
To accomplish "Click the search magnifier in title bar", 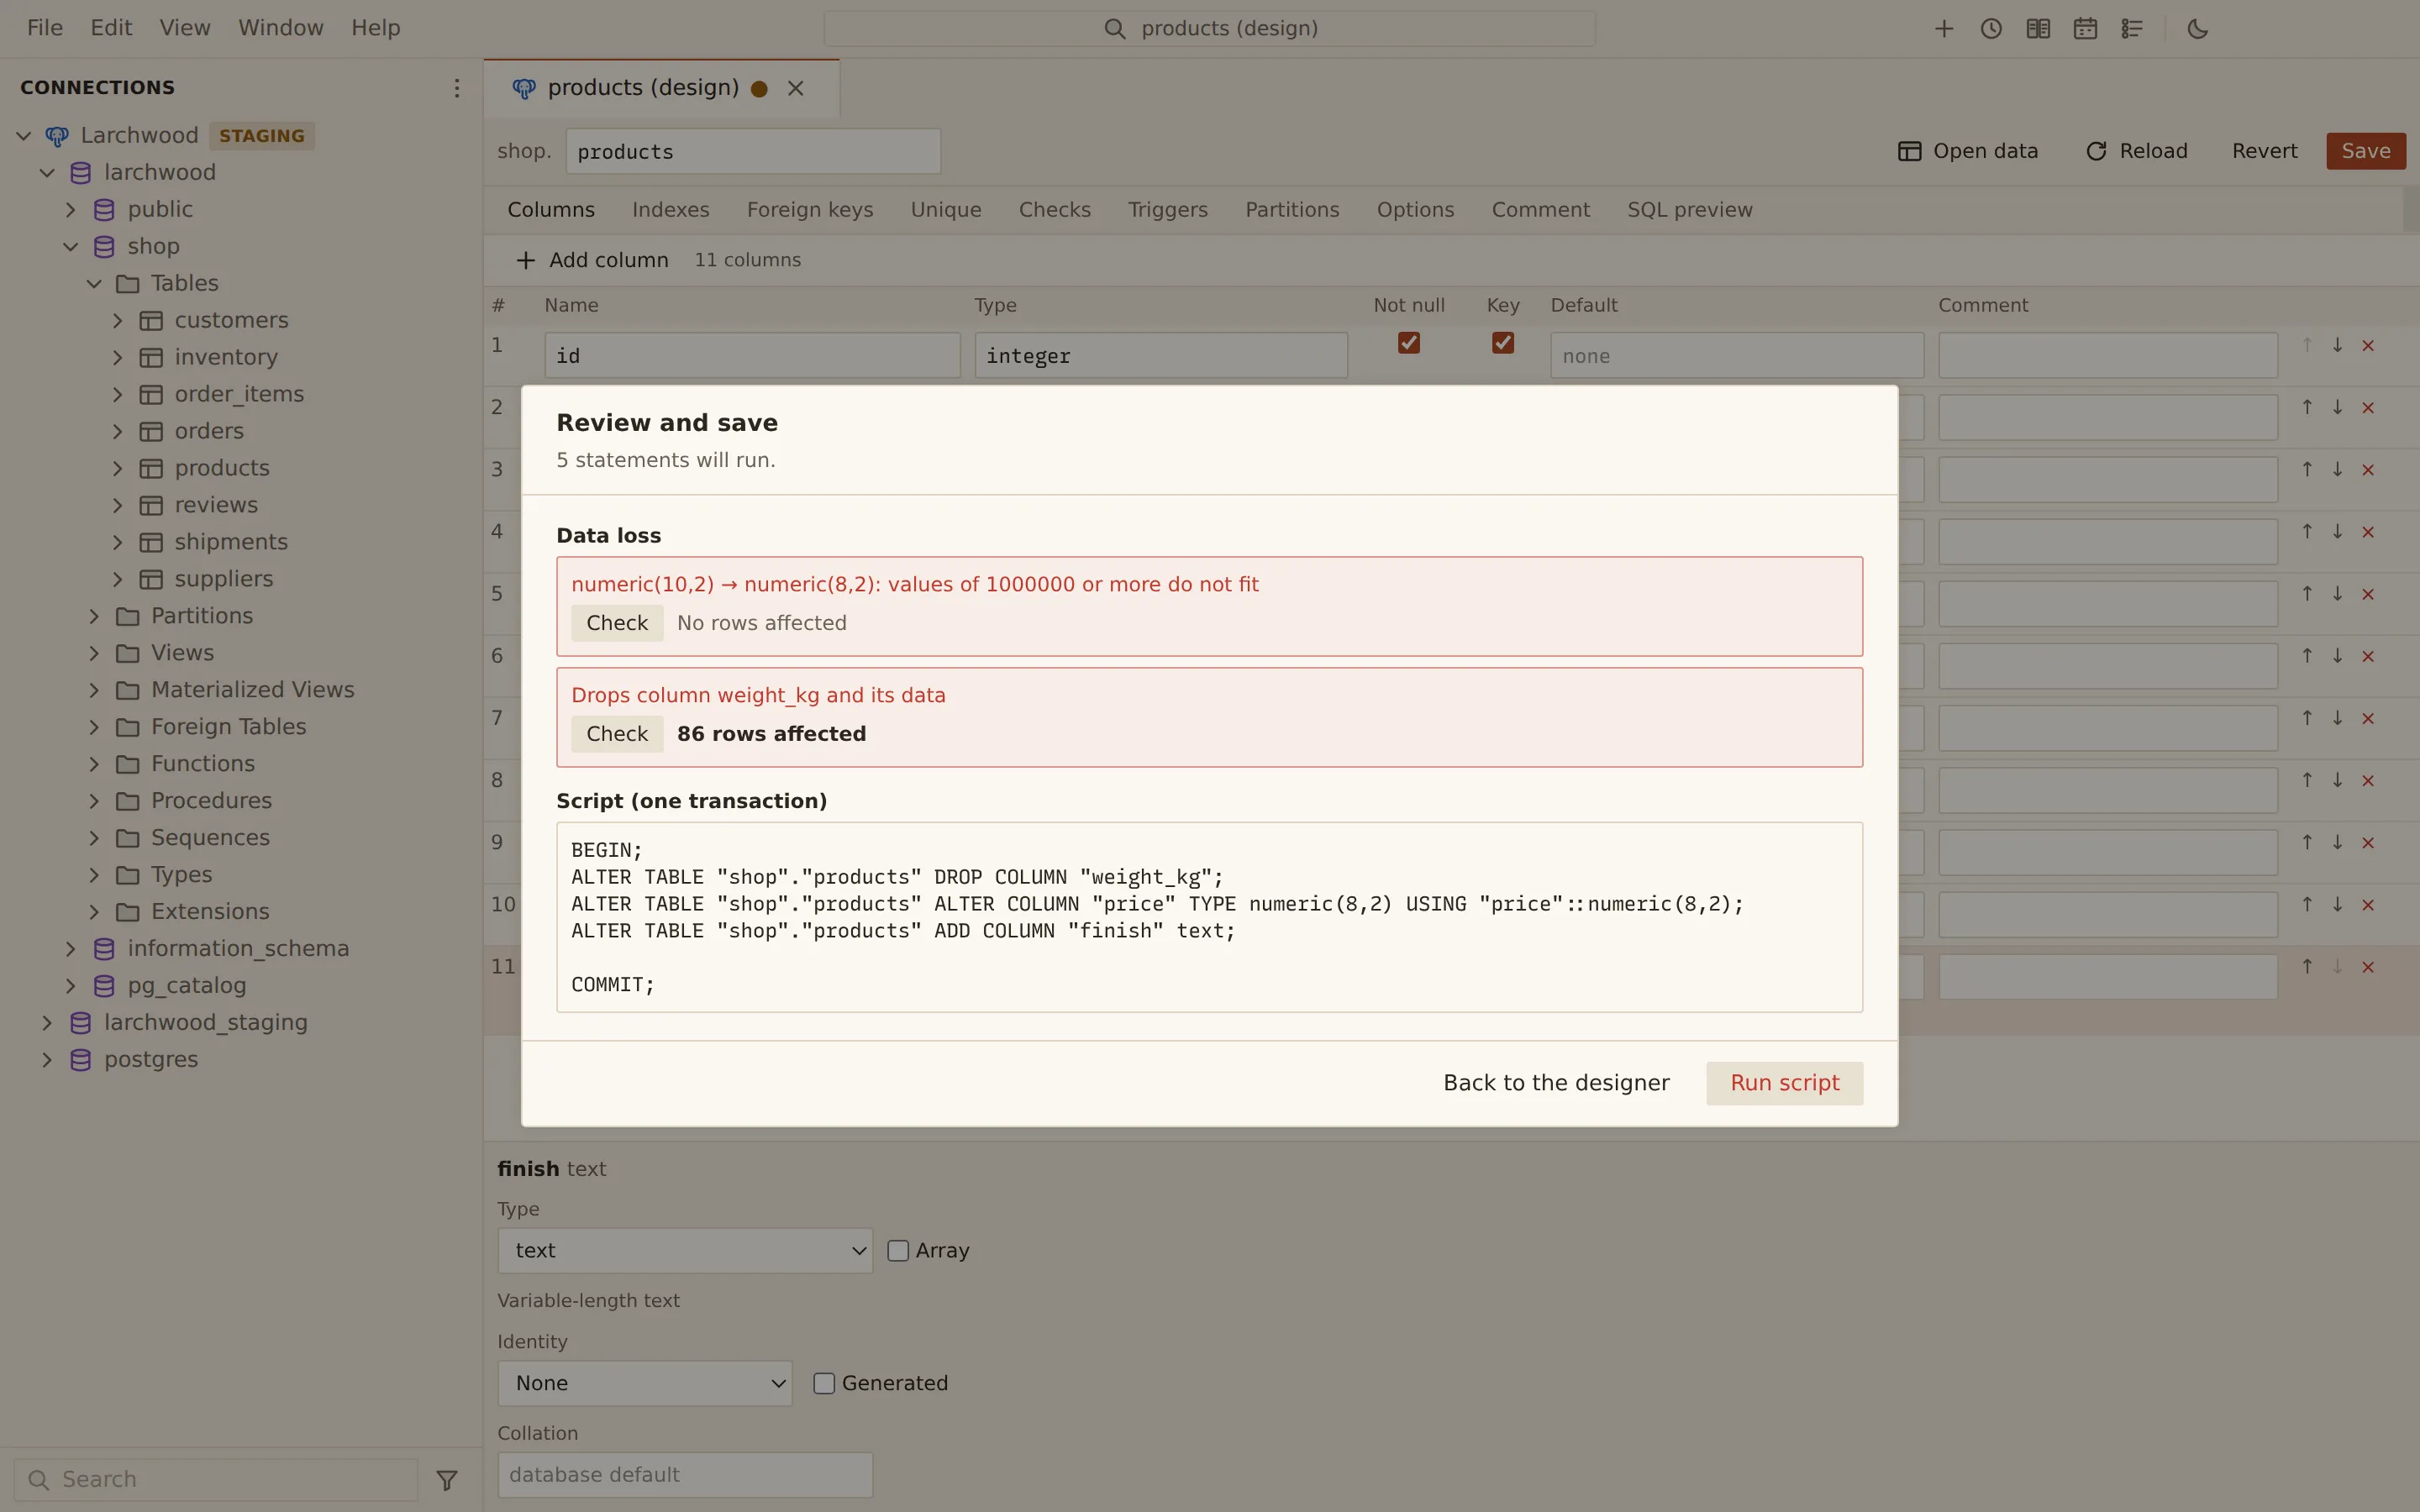I will click(x=1114, y=29).
